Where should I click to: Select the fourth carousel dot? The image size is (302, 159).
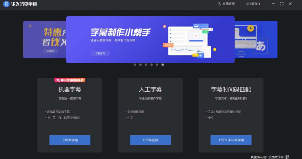coord(152,65)
